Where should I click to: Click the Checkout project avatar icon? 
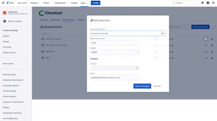pyautogui.click(x=5, y=13)
